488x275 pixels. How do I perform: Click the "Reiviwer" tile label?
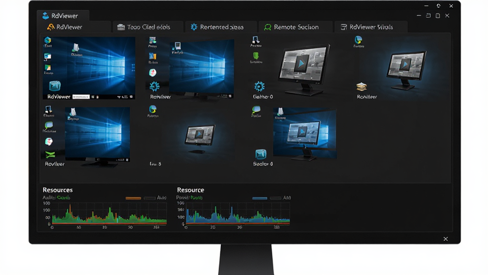tap(161, 97)
